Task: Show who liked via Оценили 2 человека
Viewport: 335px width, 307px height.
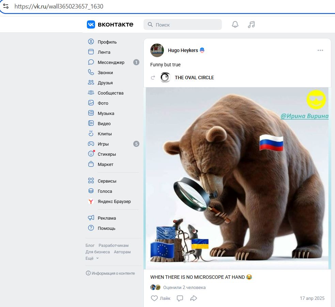Action: point(184,287)
